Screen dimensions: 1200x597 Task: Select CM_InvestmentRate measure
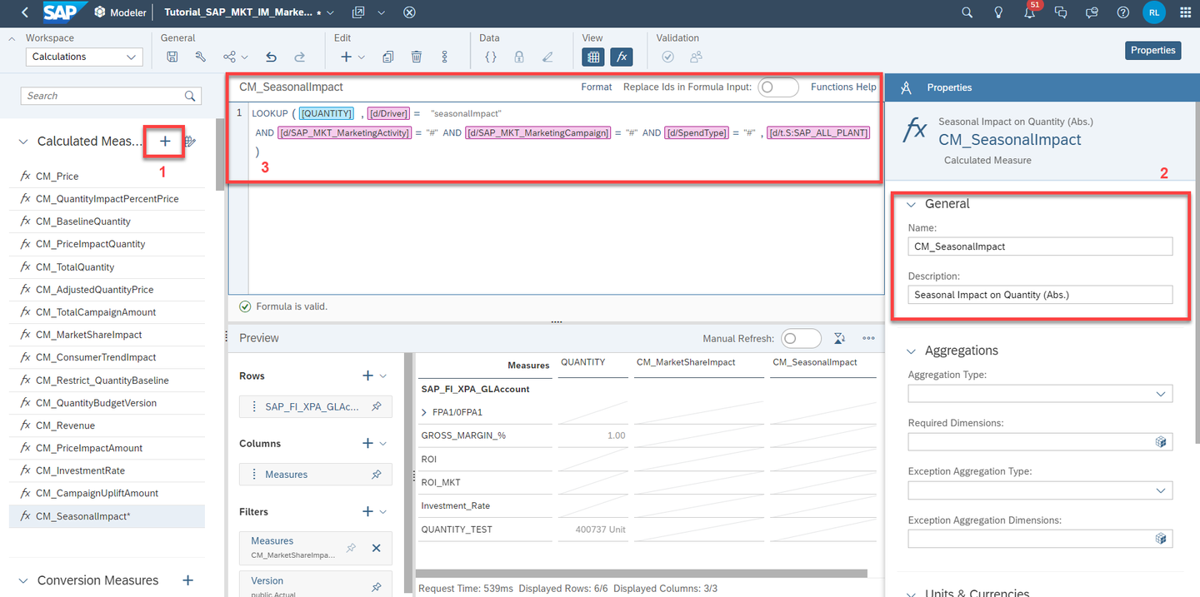tap(107, 470)
